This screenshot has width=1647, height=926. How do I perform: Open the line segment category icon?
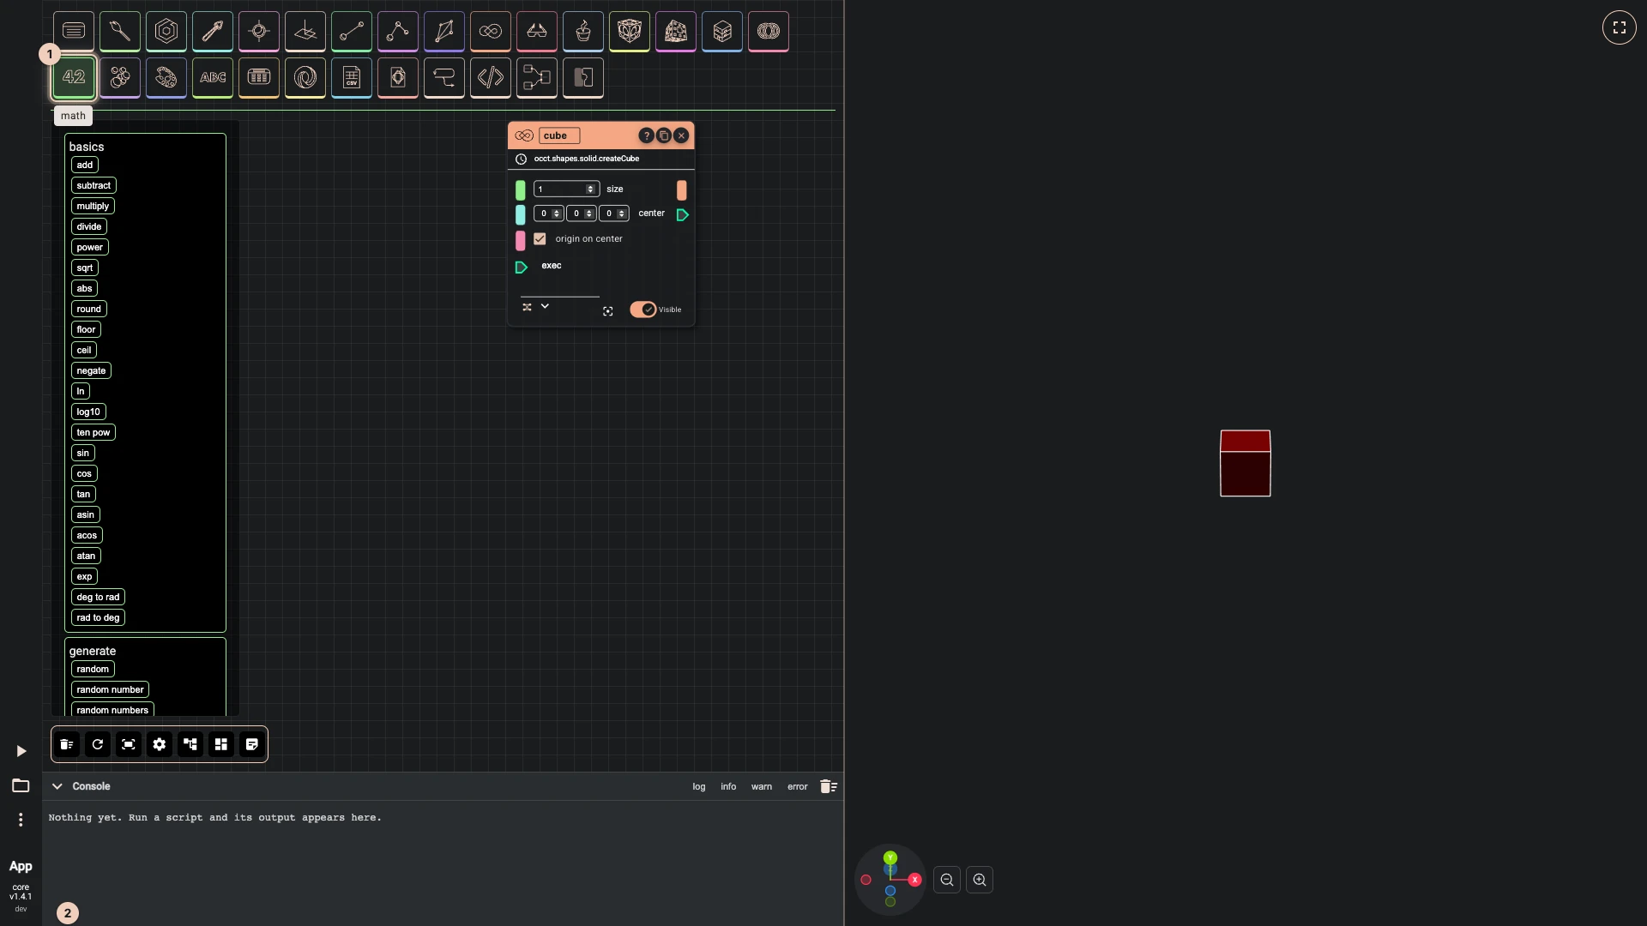[352, 31]
